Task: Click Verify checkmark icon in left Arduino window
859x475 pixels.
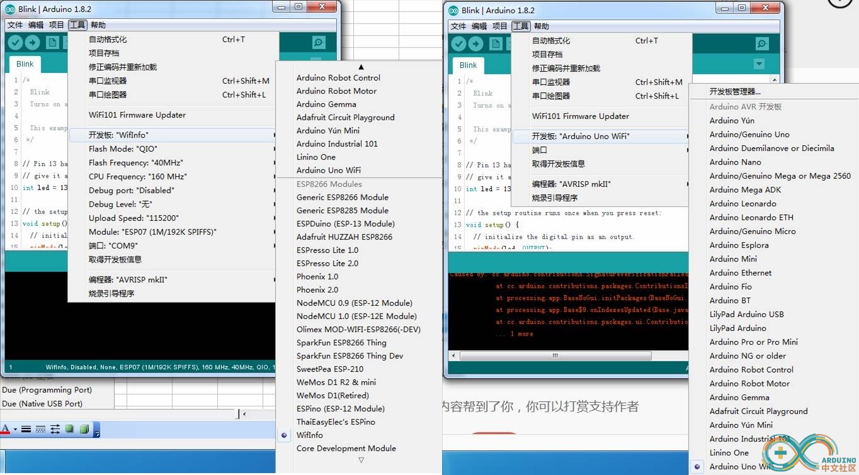Action: point(15,43)
